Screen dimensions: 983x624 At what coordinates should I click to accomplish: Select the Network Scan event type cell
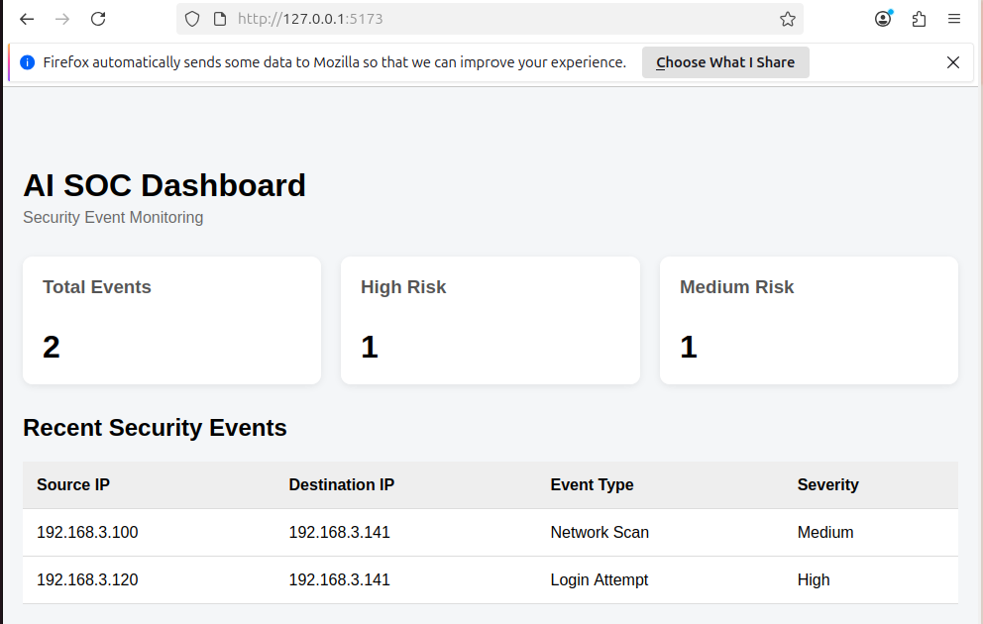click(x=600, y=533)
